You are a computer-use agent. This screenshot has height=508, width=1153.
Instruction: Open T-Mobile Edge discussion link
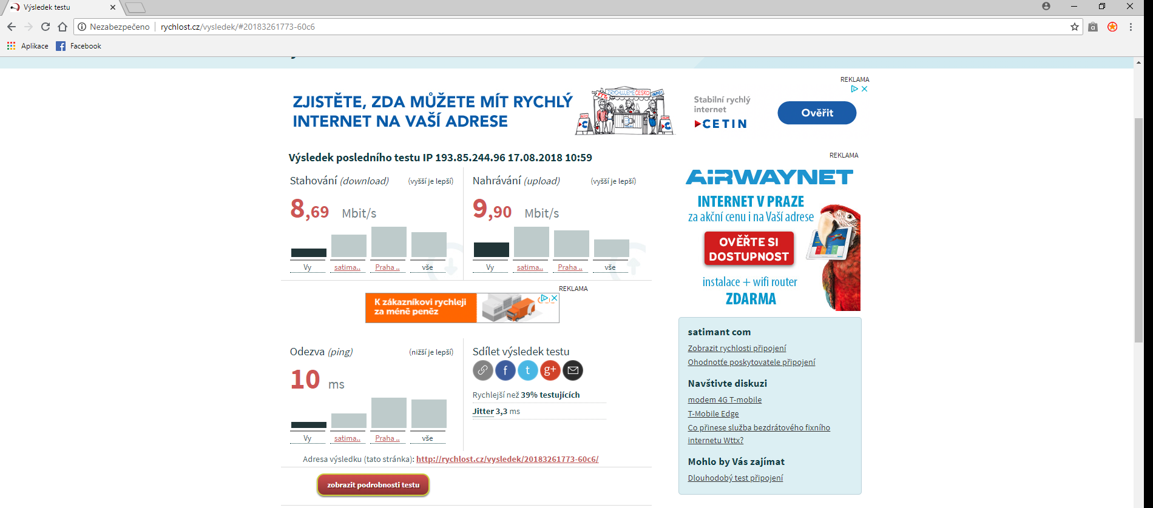click(713, 413)
